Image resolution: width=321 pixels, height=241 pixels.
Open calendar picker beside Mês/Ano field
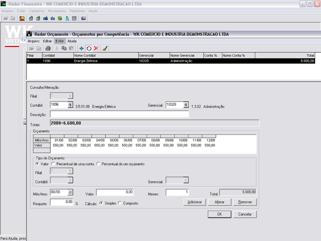(70, 192)
